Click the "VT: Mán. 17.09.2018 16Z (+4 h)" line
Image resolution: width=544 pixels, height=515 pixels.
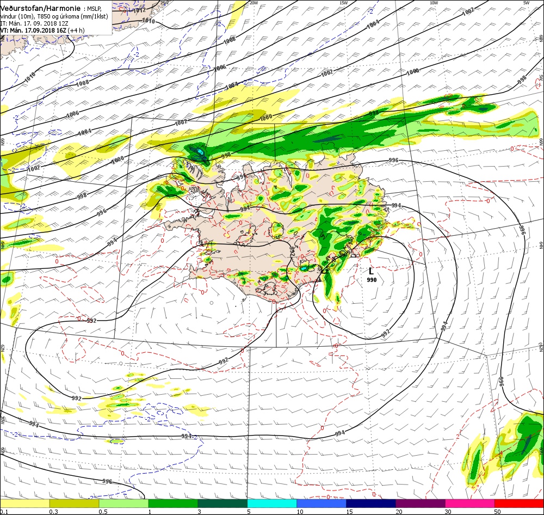click(x=42, y=30)
